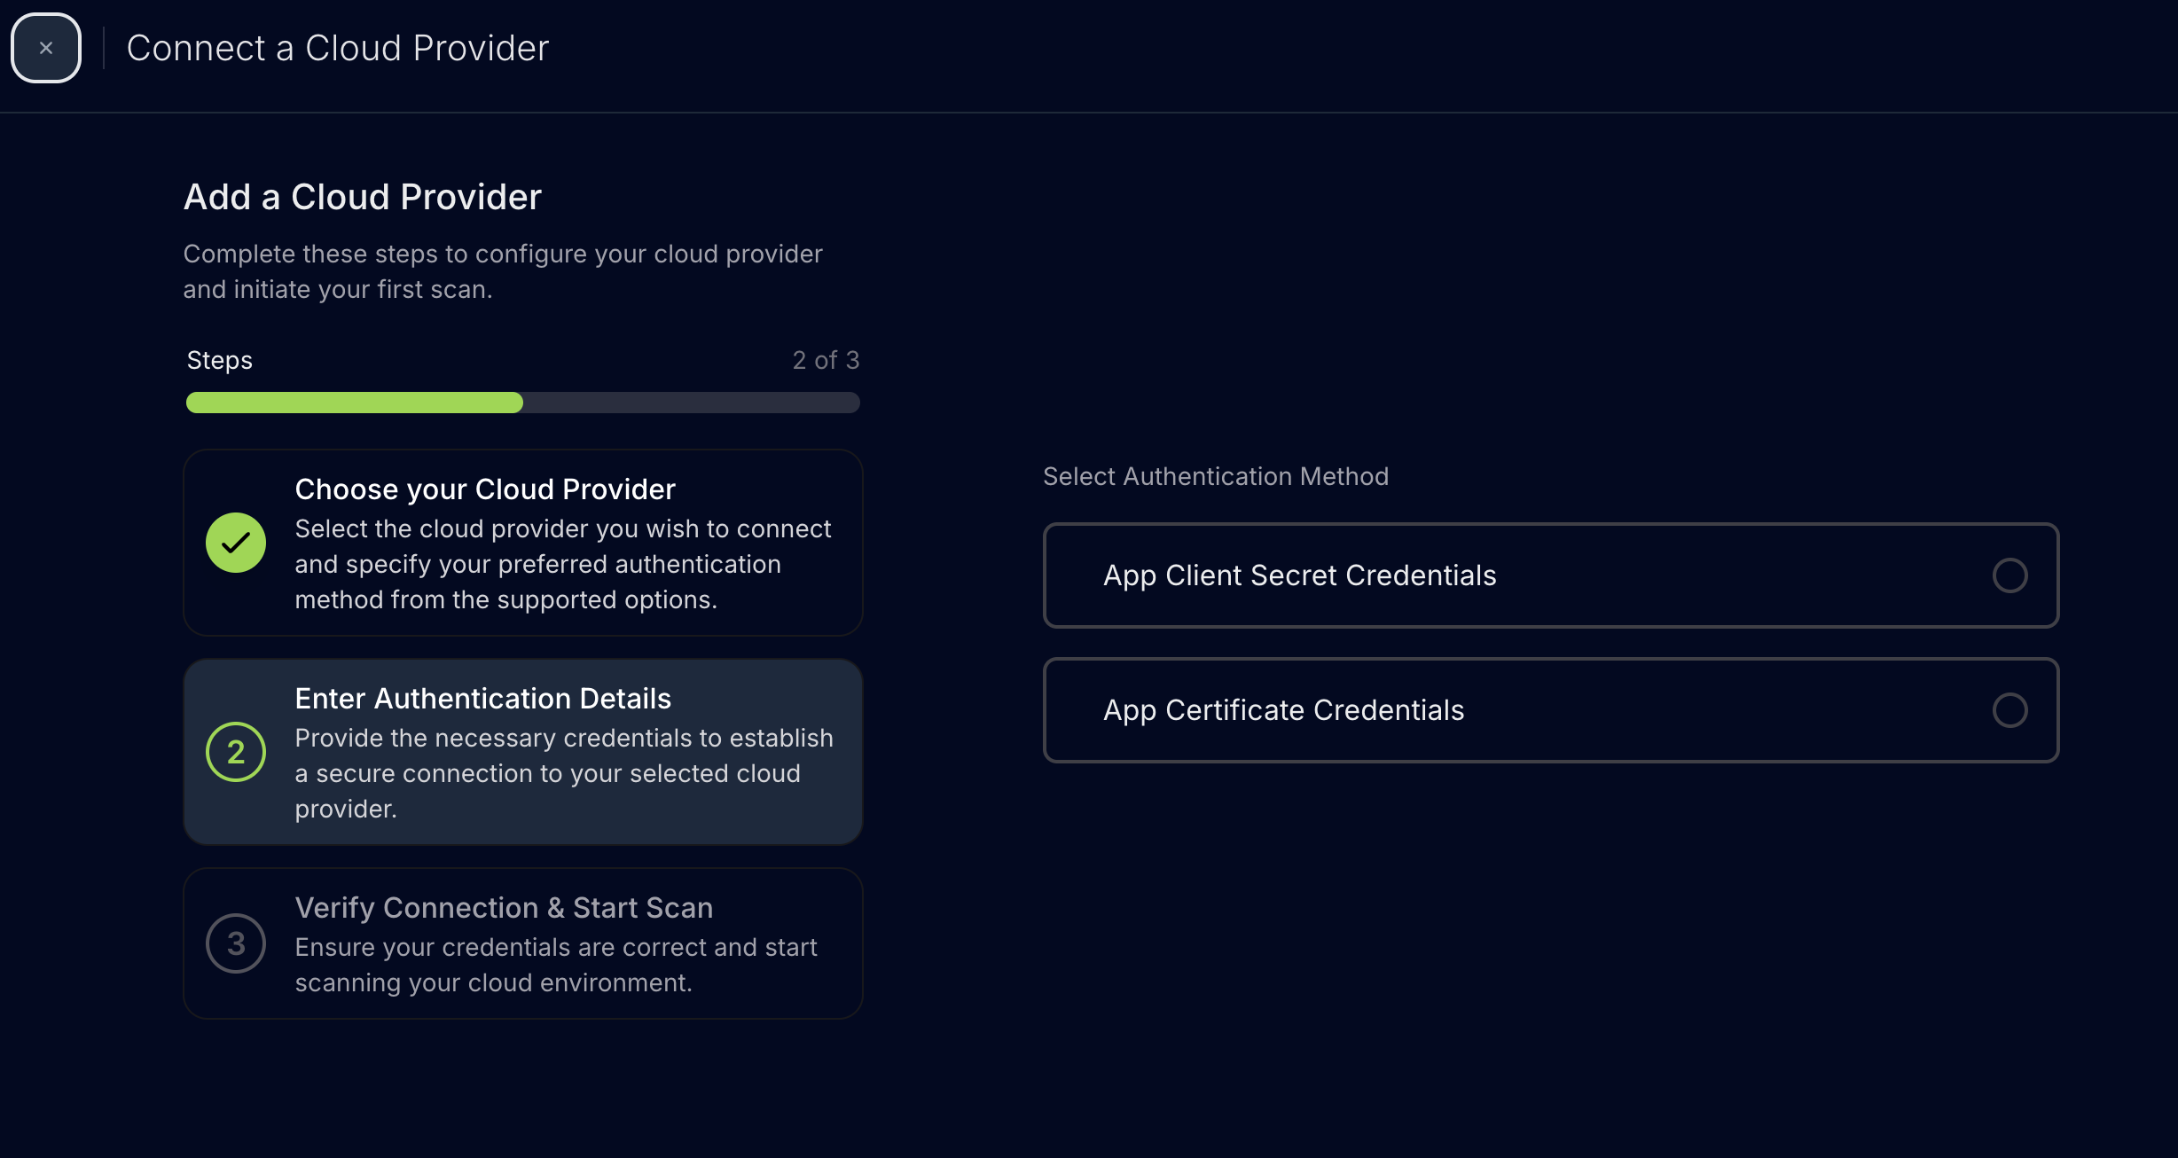The height and width of the screenshot is (1158, 2178).
Task: Click the App Certificate Credentials option card
Action: pos(1550,710)
